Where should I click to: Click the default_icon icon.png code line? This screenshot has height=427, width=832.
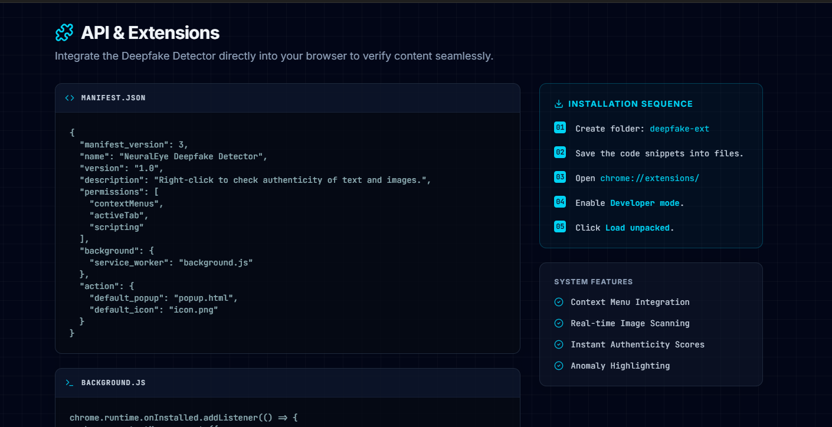(154, 310)
